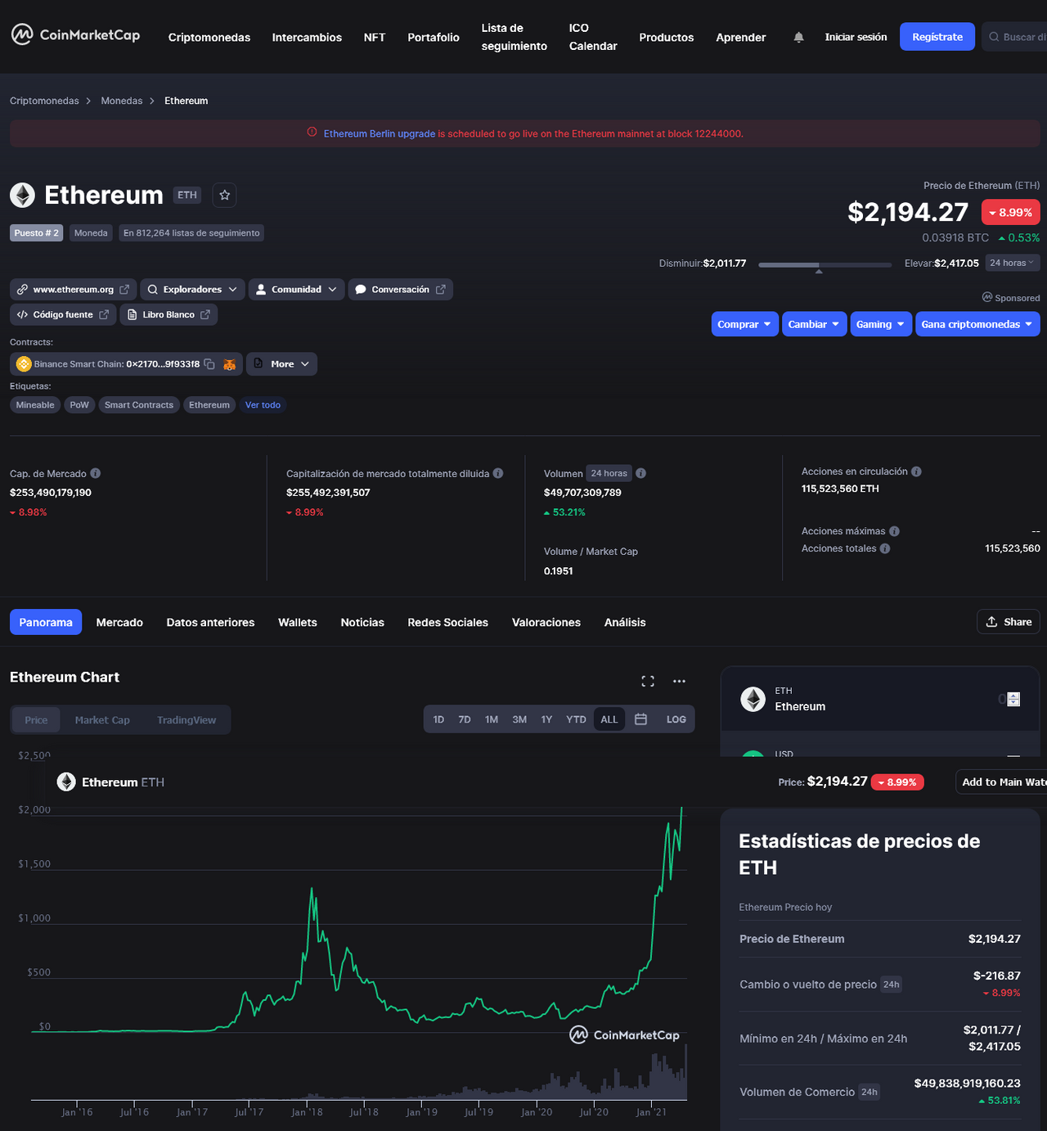Expand More contracts dropdown
The height and width of the screenshot is (1131, 1047).
281,364
